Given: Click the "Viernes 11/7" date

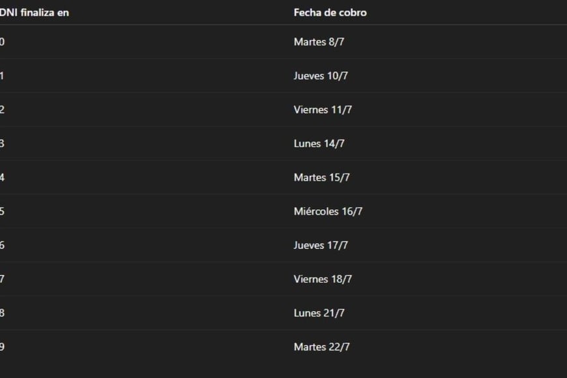Looking at the screenshot, I should (323, 109).
